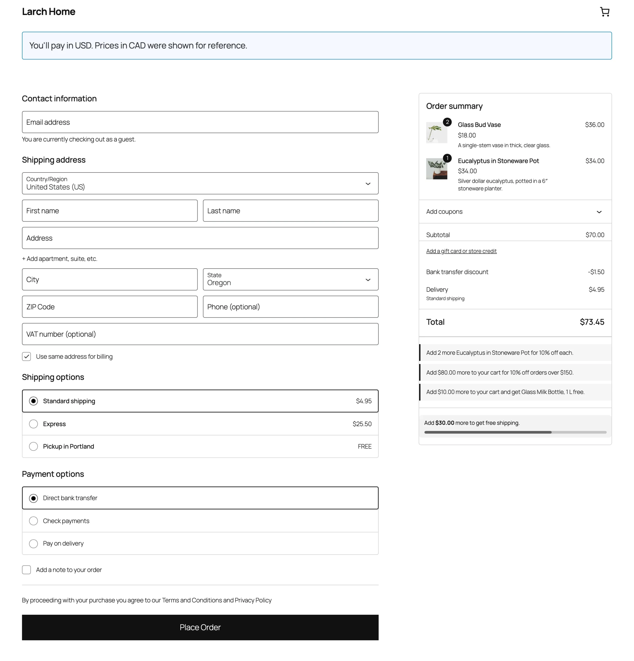
Task: Focus the Phone (optional) field
Action: tap(290, 306)
